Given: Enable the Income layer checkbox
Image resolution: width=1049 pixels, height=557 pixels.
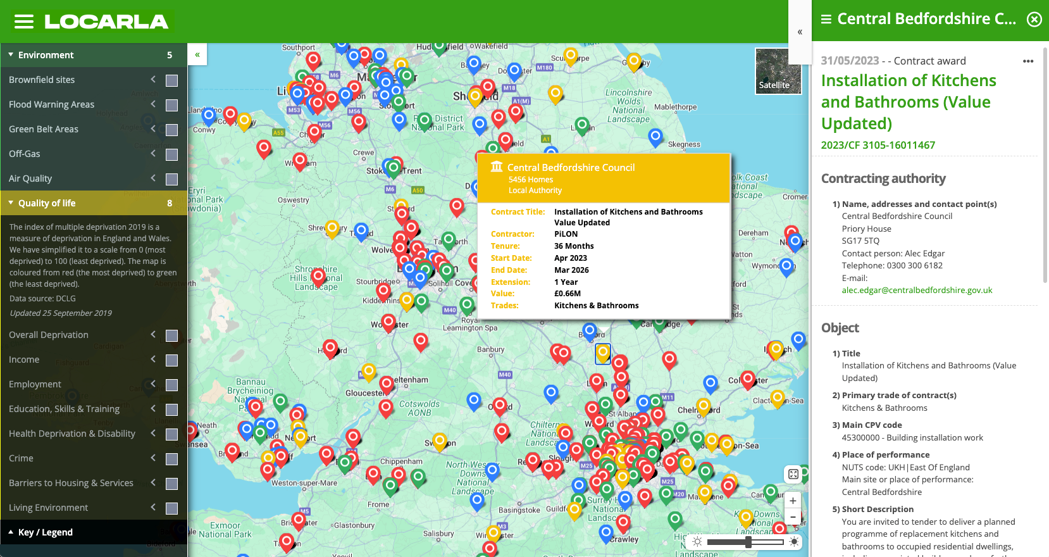Looking at the screenshot, I should (171, 360).
